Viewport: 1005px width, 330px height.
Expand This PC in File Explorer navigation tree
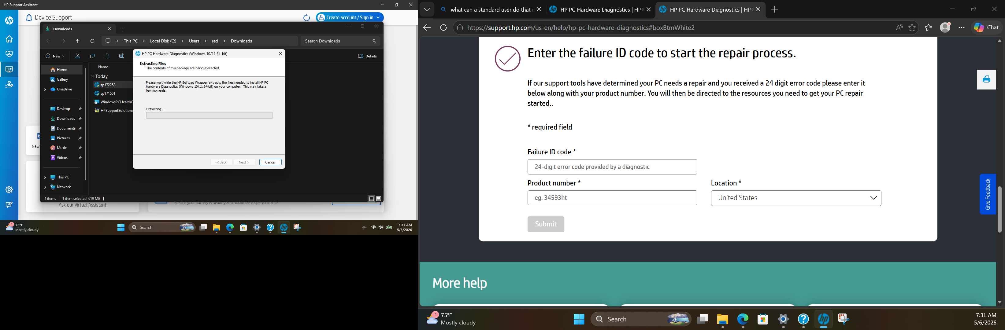tap(45, 177)
